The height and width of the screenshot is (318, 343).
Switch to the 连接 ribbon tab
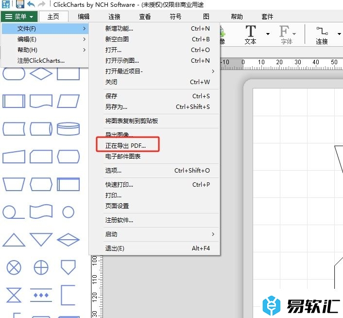point(114,17)
